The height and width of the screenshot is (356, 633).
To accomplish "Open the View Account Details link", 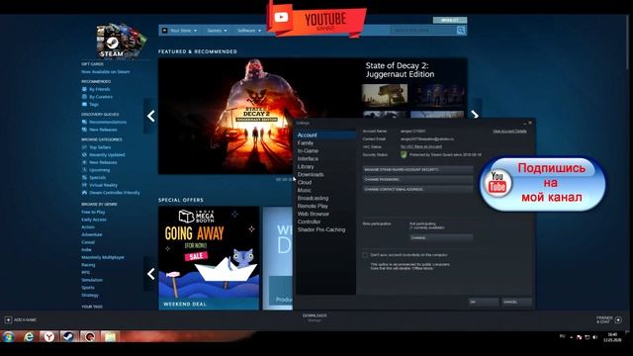I will tap(509, 132).
